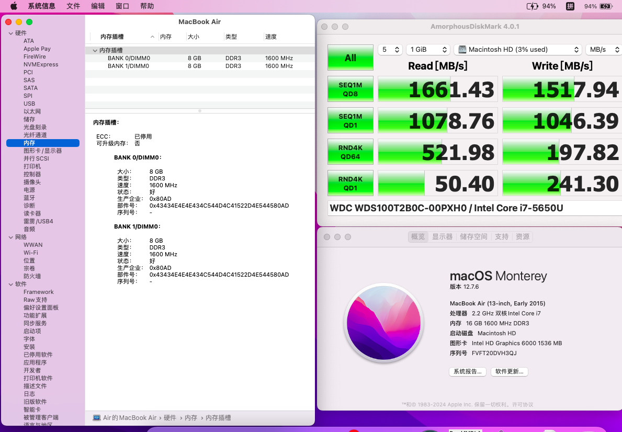Select 内存 in the sidebar

coord(43,143)
